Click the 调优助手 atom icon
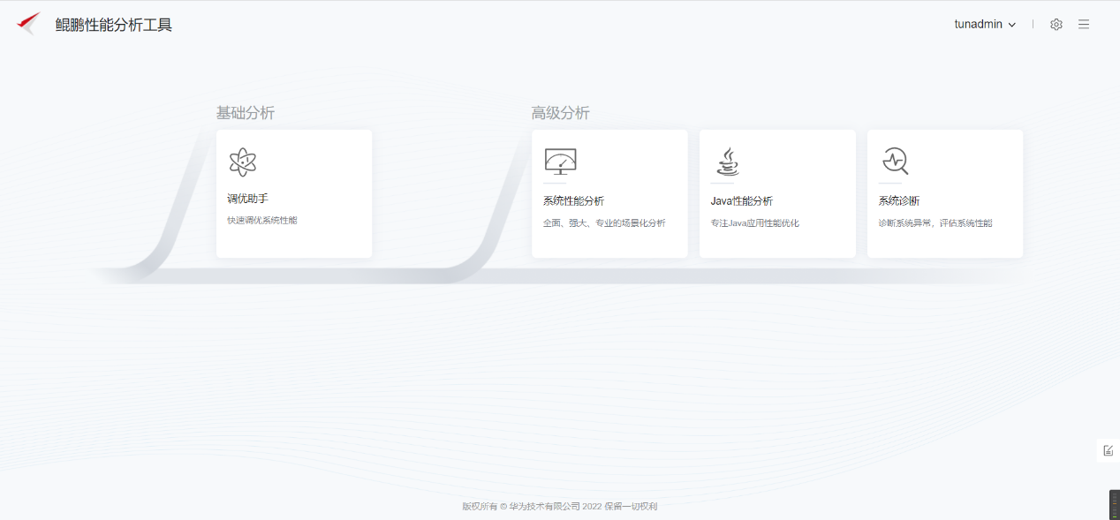Screen dimensions: 1120x520 pos(242,162)
